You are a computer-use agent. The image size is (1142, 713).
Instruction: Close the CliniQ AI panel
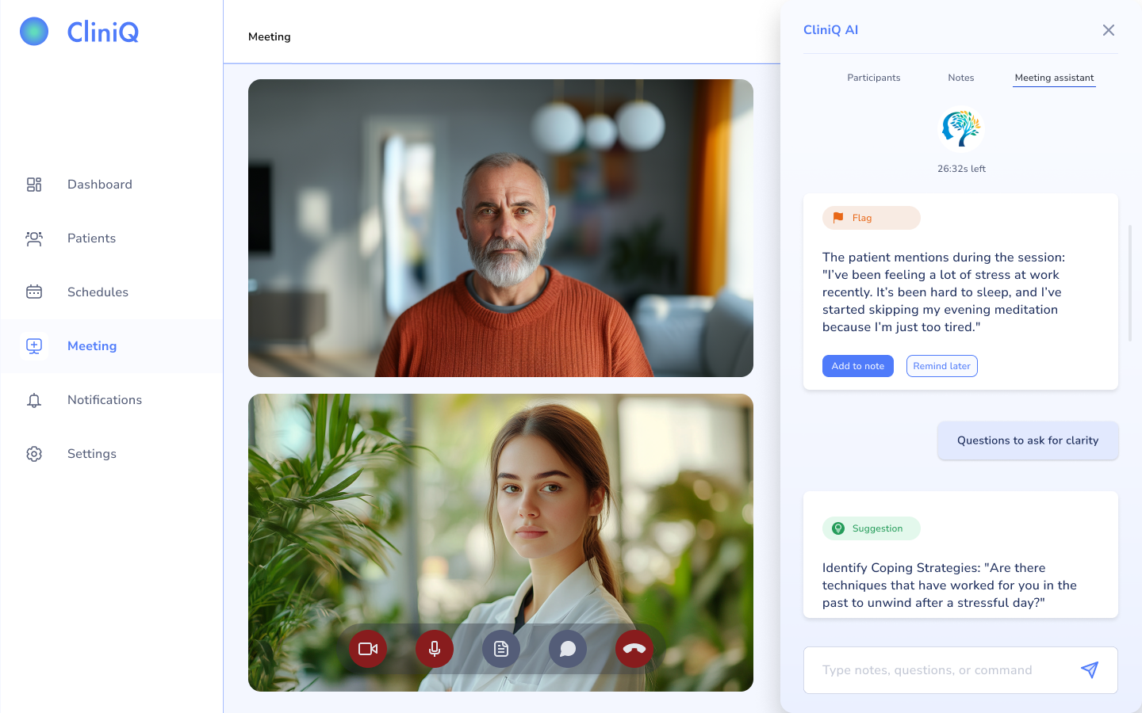(1108, 30)
